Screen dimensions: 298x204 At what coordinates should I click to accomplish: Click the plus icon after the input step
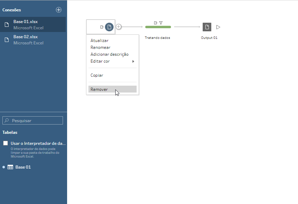tap(119, 27)
